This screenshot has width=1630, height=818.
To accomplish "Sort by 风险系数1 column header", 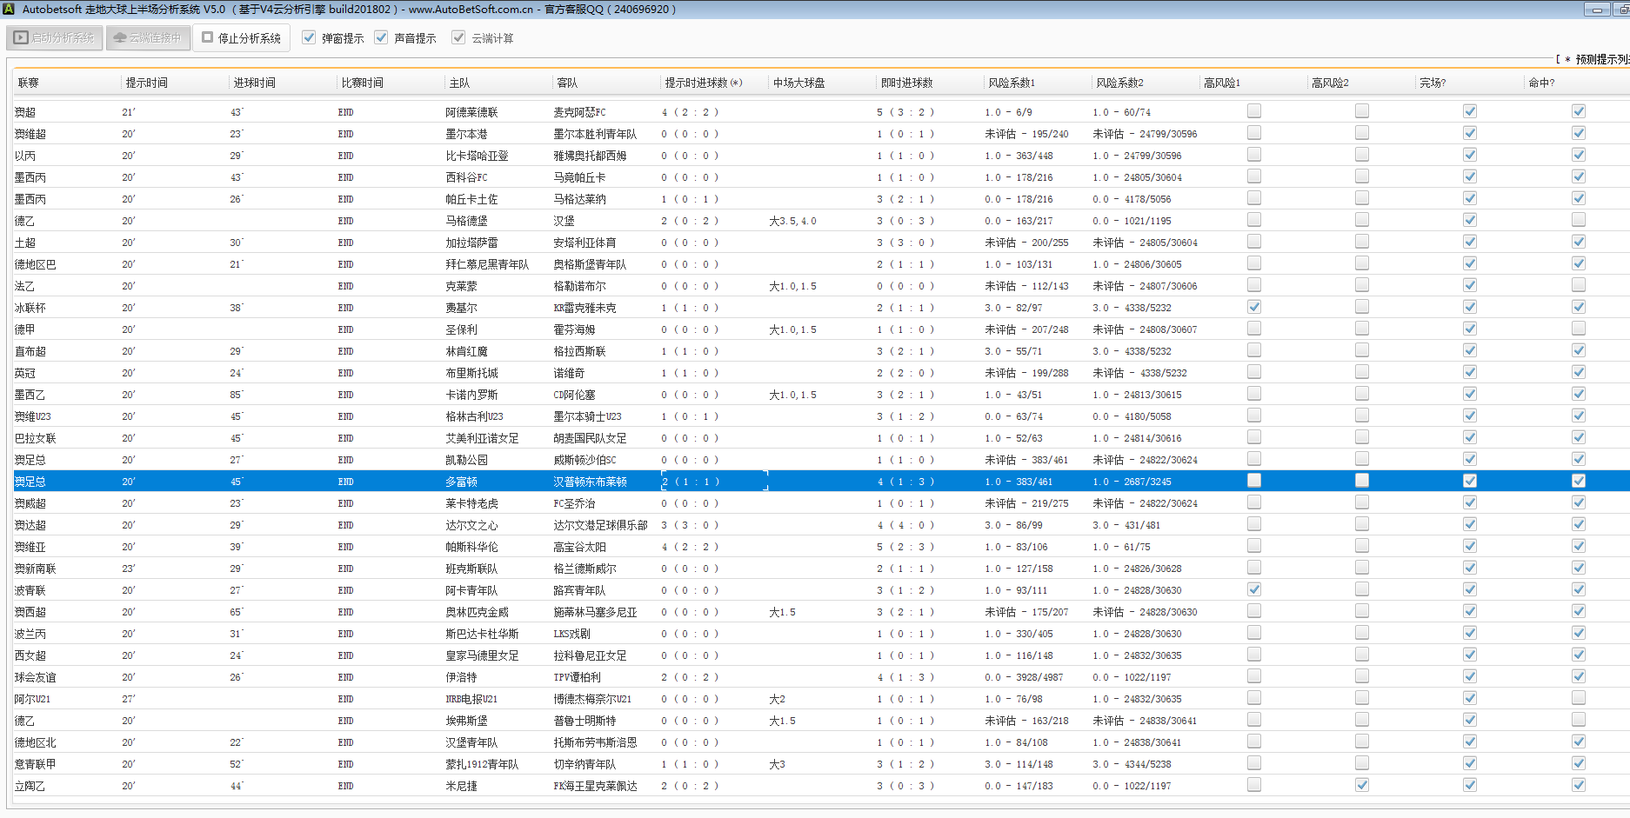I will [x=1011, y=83].
